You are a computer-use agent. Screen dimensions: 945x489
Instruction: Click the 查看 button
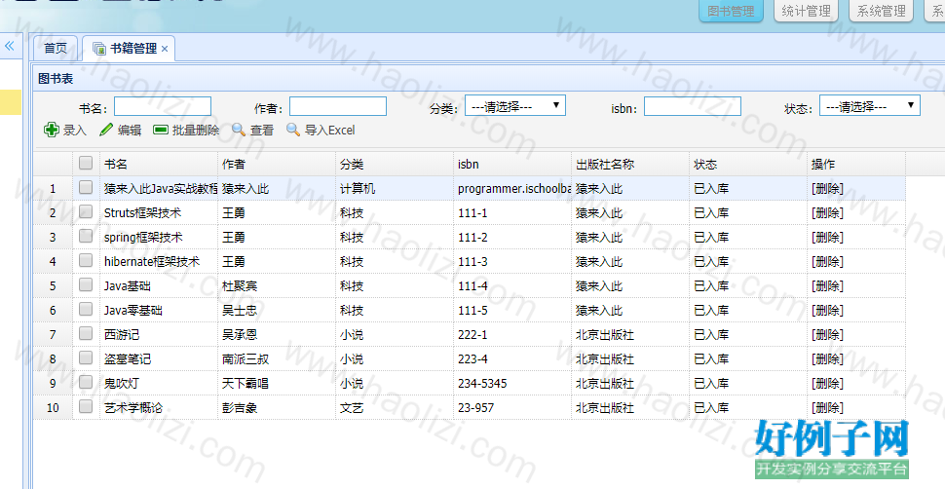pos(253,130)
